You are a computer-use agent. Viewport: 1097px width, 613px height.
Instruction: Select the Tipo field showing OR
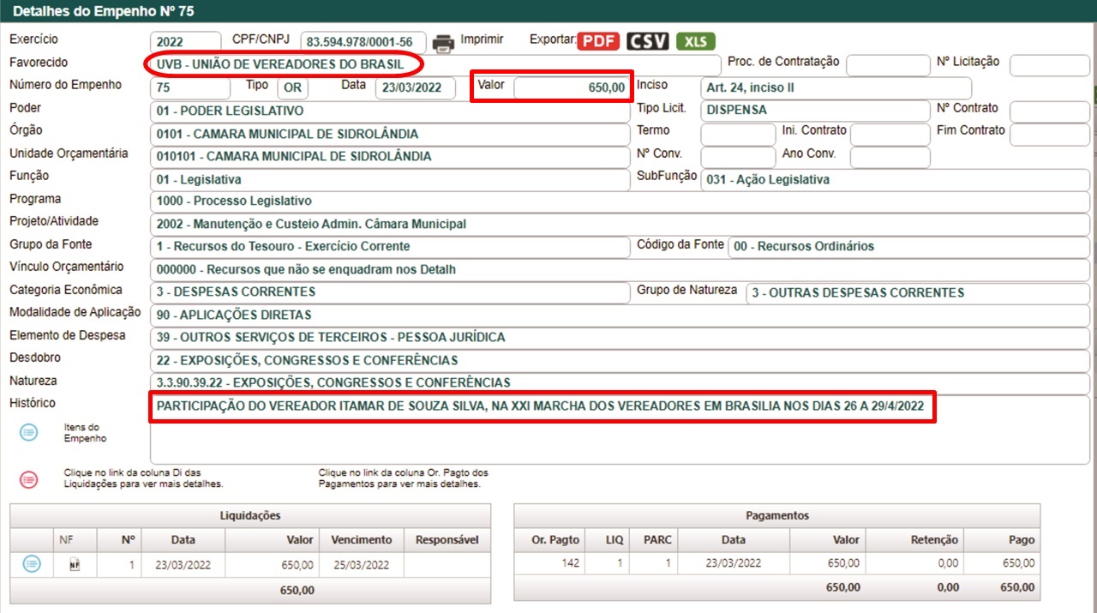point(293,88)
